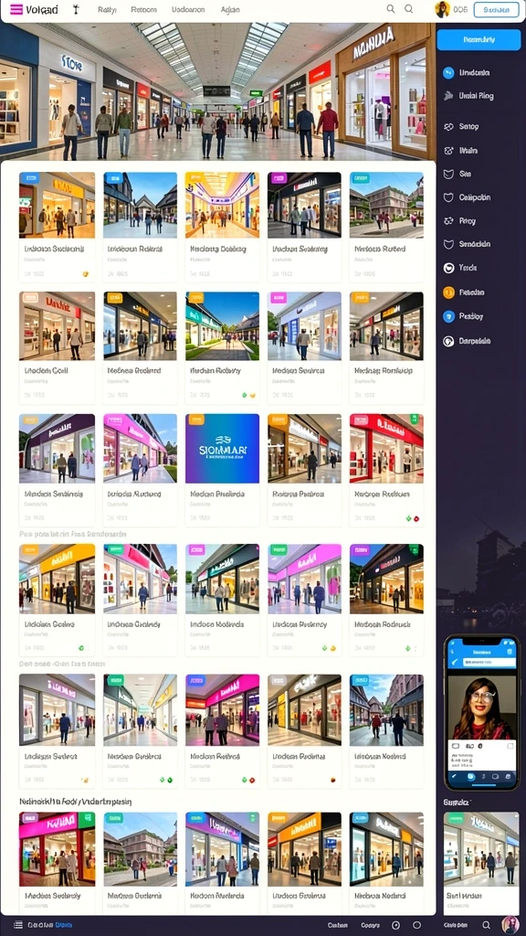Image resolution: width=526 pixels, height=936 pixels.
Task: Click the target circle icon in bottom bar
Action: pos(397,925)
